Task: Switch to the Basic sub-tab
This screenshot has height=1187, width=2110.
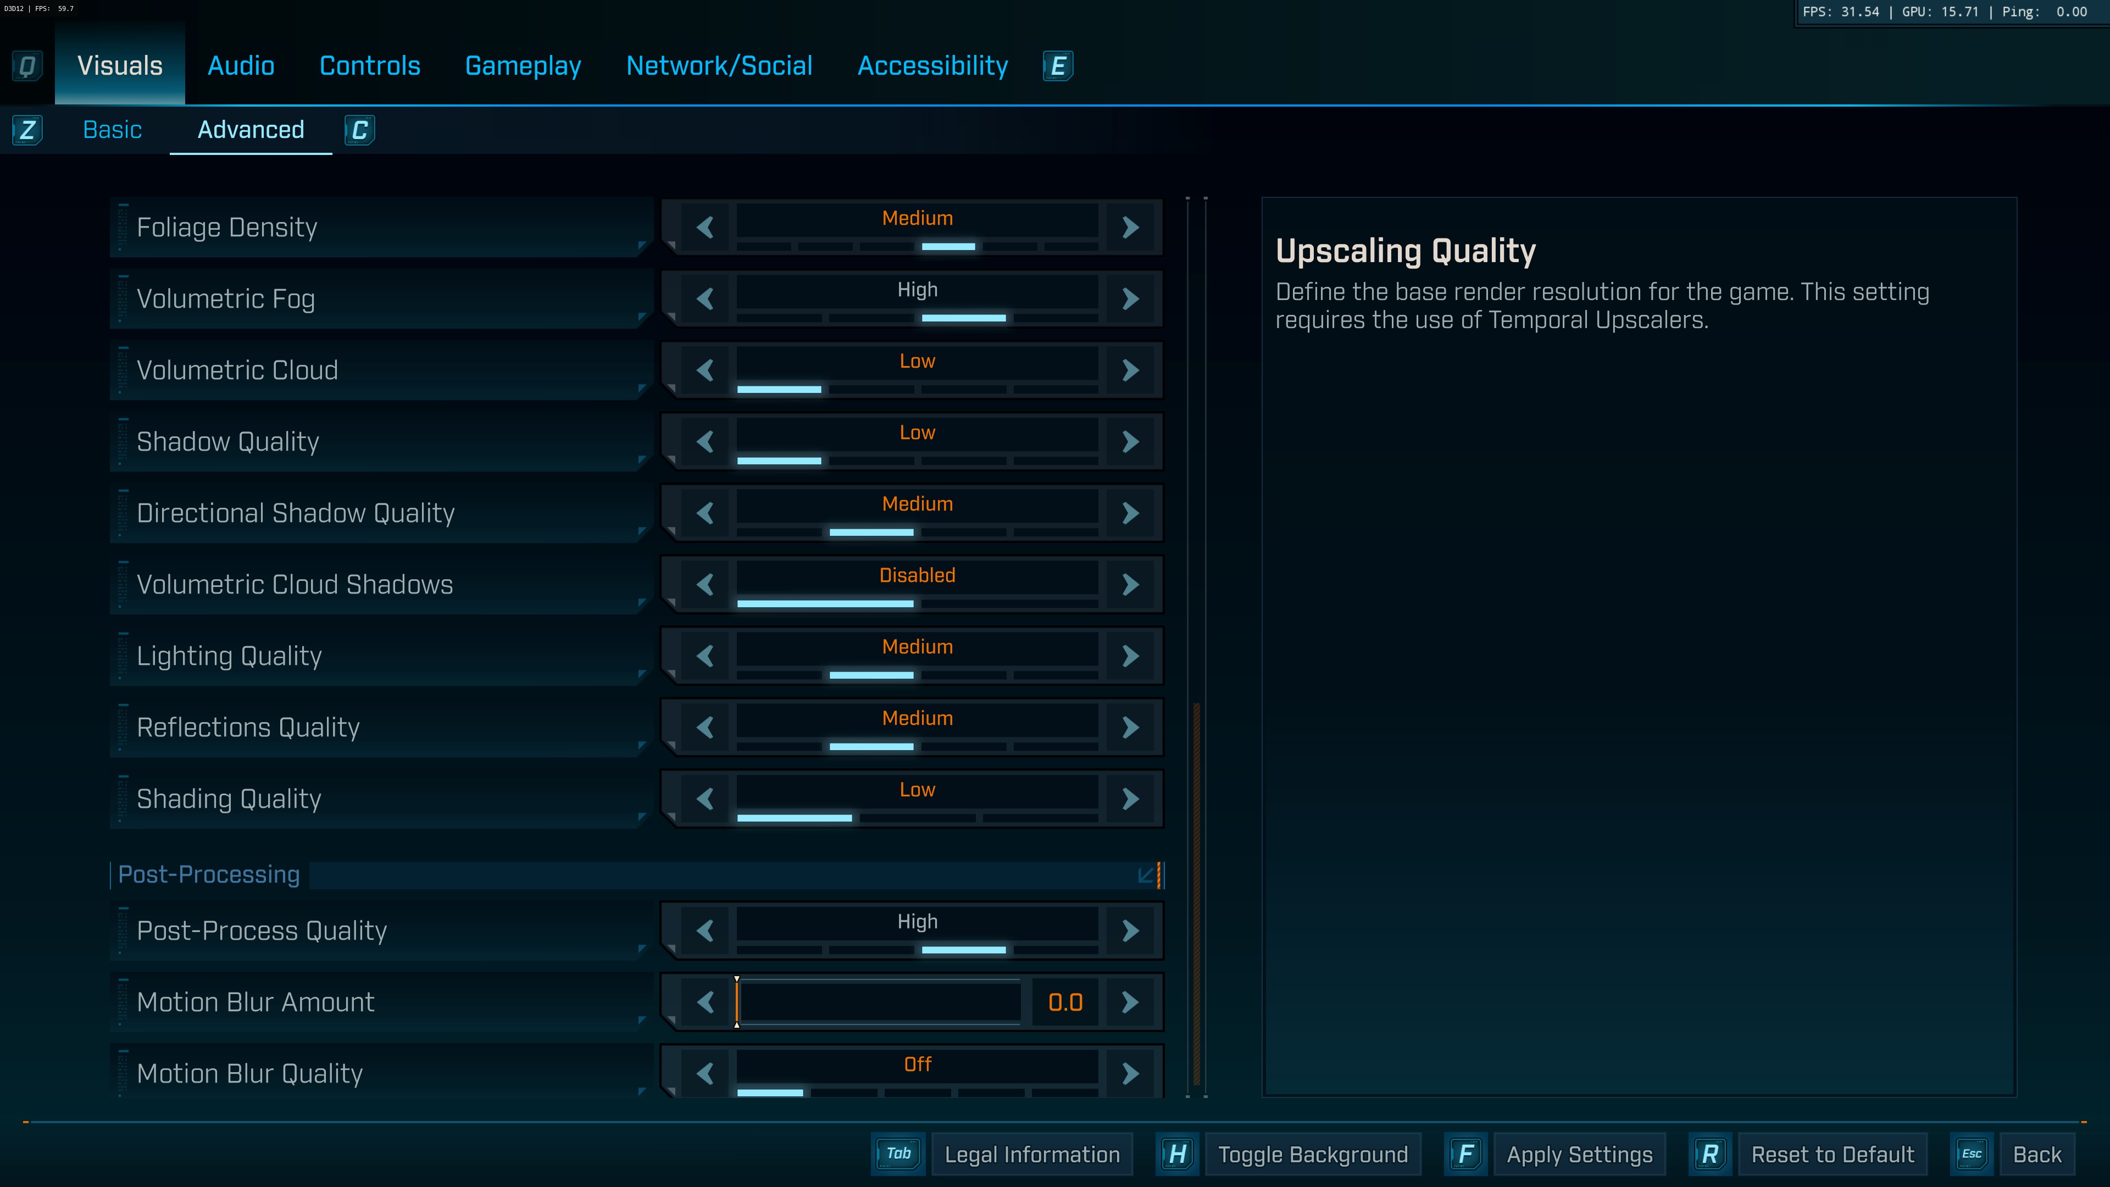Action: 112,130
